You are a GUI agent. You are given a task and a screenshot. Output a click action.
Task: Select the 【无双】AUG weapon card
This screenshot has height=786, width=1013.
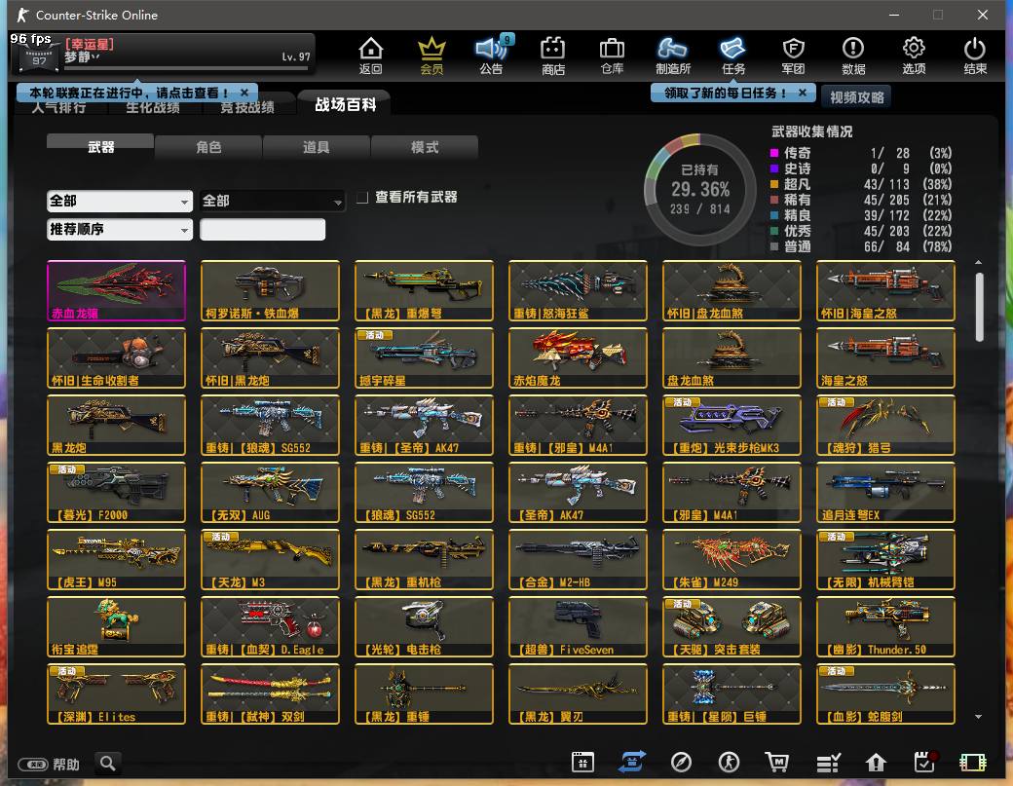coord(270,492)
